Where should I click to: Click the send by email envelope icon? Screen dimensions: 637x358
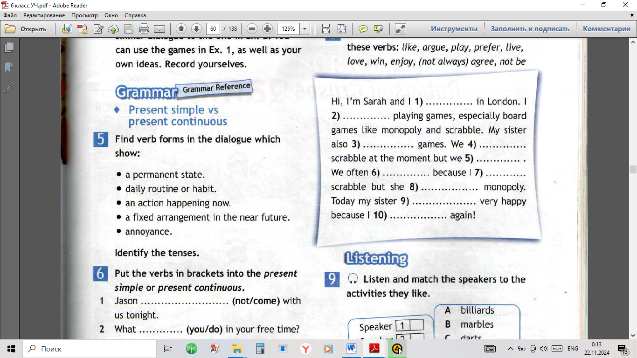159,29
